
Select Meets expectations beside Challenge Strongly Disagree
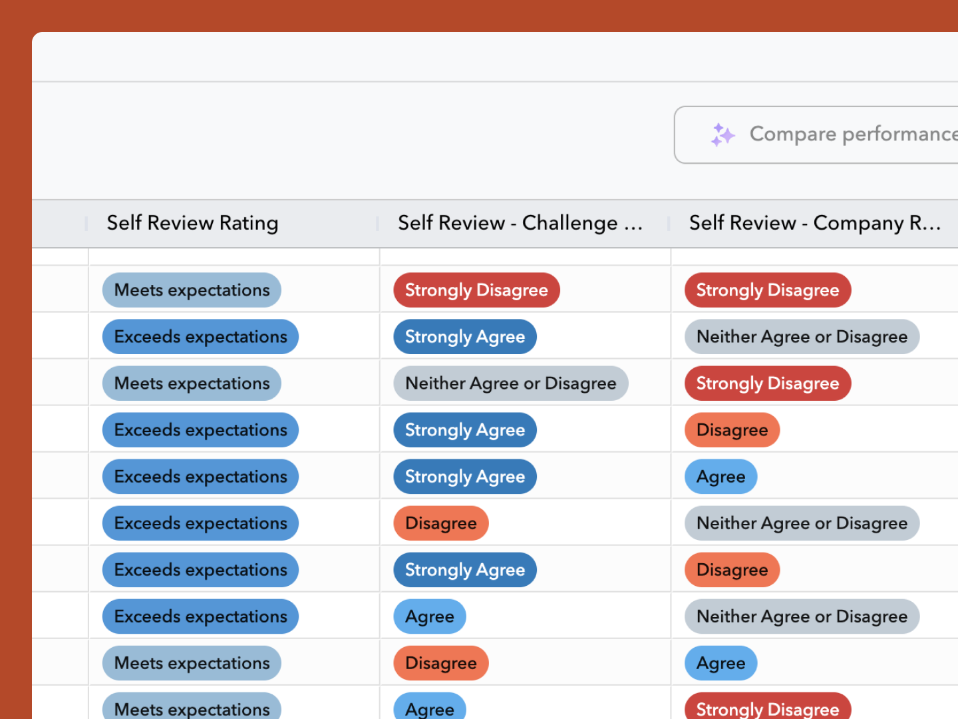pyautogui.click(x=192, y=290)
